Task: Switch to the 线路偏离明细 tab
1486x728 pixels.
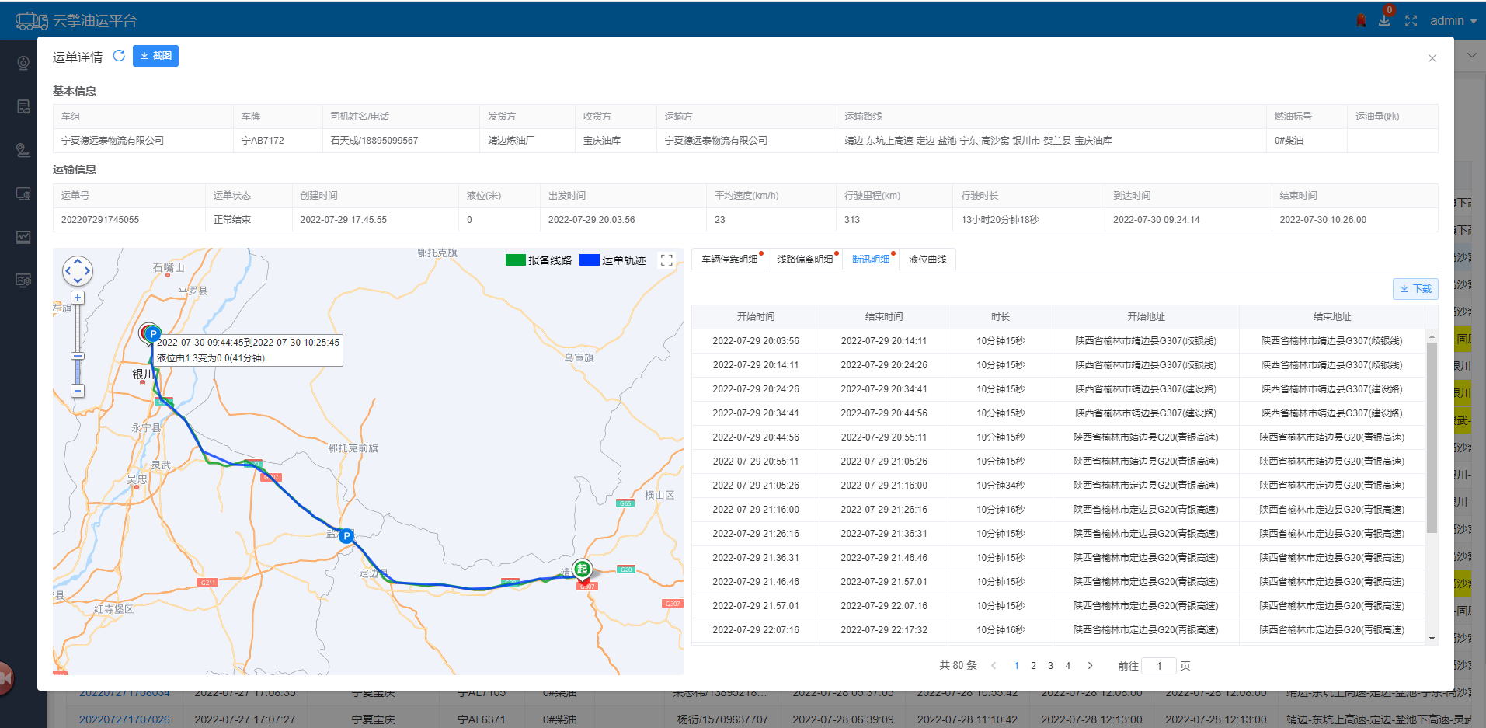Action: point(804,260)
